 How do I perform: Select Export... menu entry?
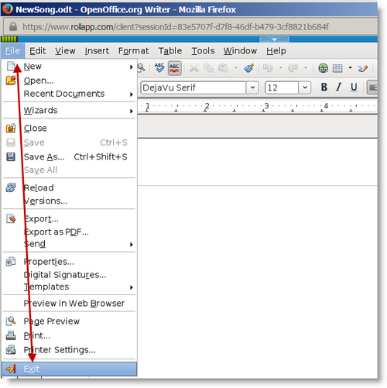tap(69, 219)
